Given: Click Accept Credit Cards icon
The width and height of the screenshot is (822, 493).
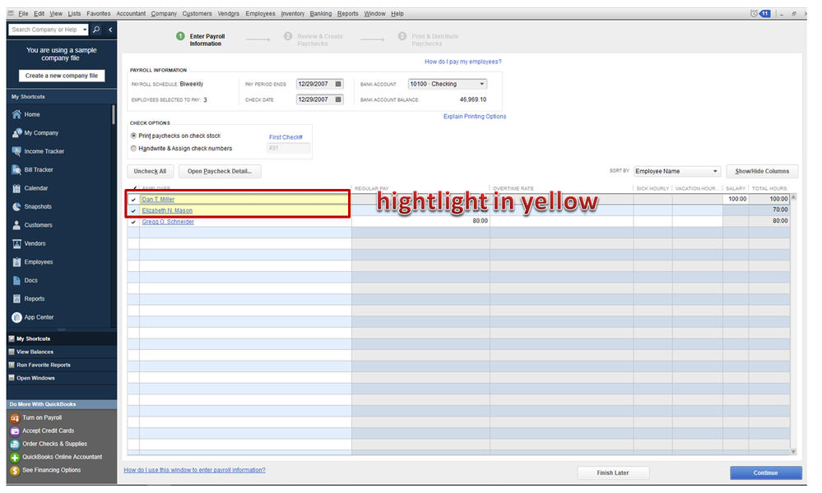Looking at the screenshot, I should 15,431.
